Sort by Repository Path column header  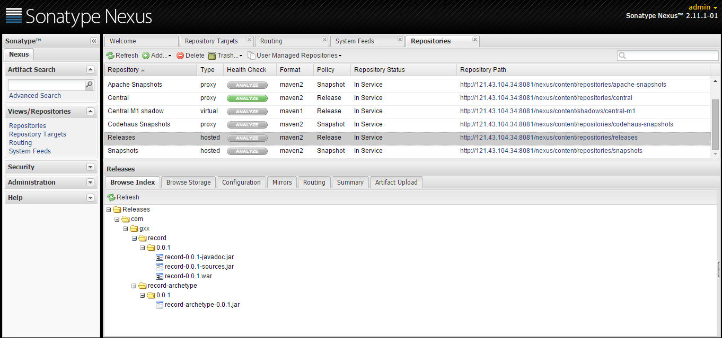point(583,70)
